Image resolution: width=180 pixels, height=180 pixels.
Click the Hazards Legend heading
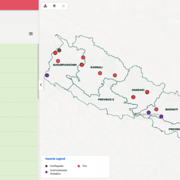coord(55,159)
